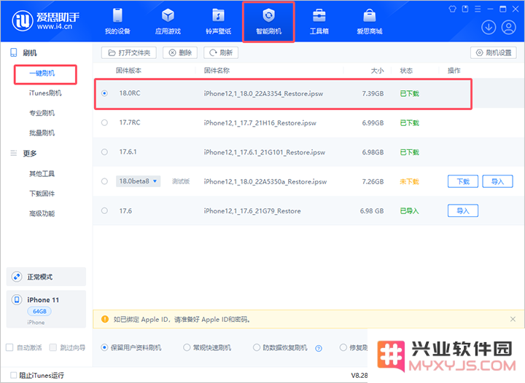Click the 固件版本 column header
Screen dimensions: 525x383
click(128, 71)
